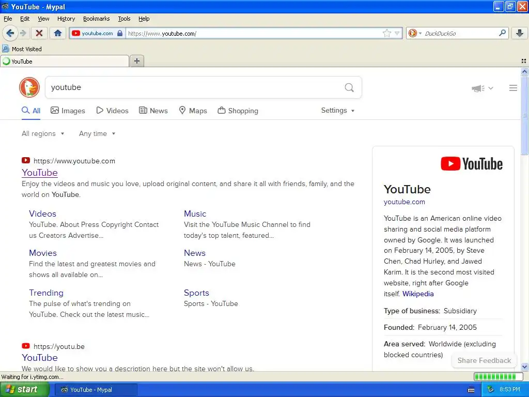Open the Windows start menu
529x397 pixels.
(x=25, y=389)
